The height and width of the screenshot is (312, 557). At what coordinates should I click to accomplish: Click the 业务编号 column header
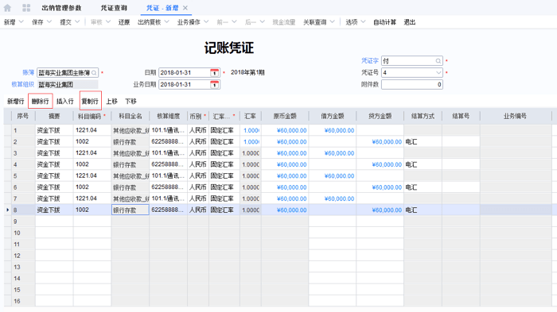(x=515, y=116)
